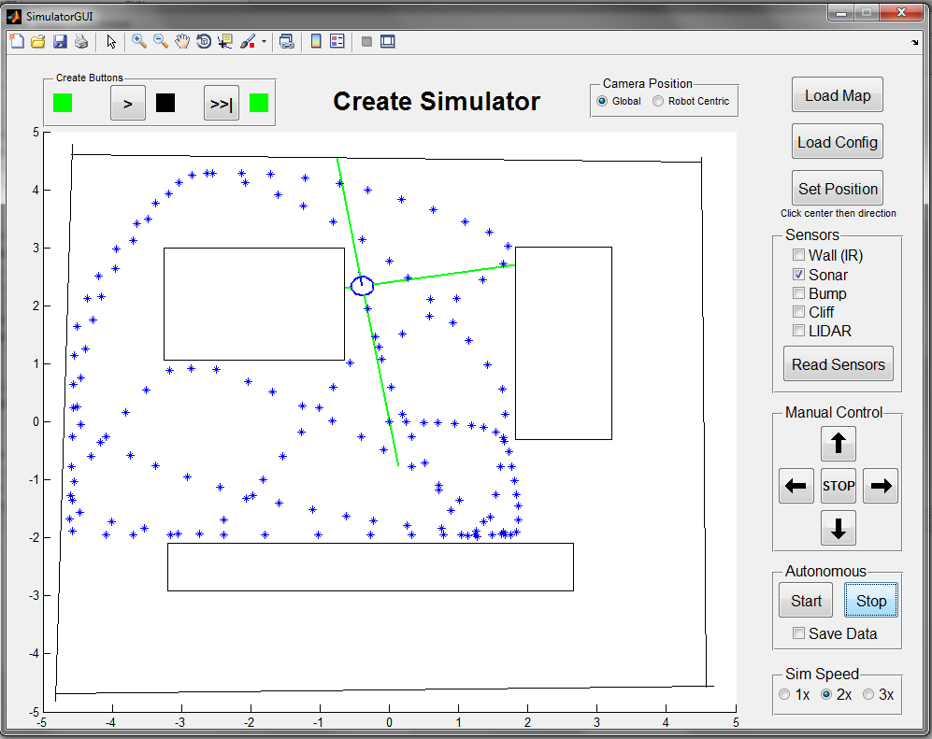Click the Autonomous Start button
The width and height of the screenshot is (932, 739).
[x=806, y=601]
